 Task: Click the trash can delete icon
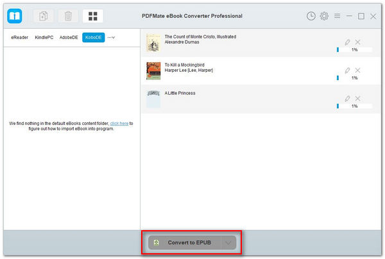(68, 16)
